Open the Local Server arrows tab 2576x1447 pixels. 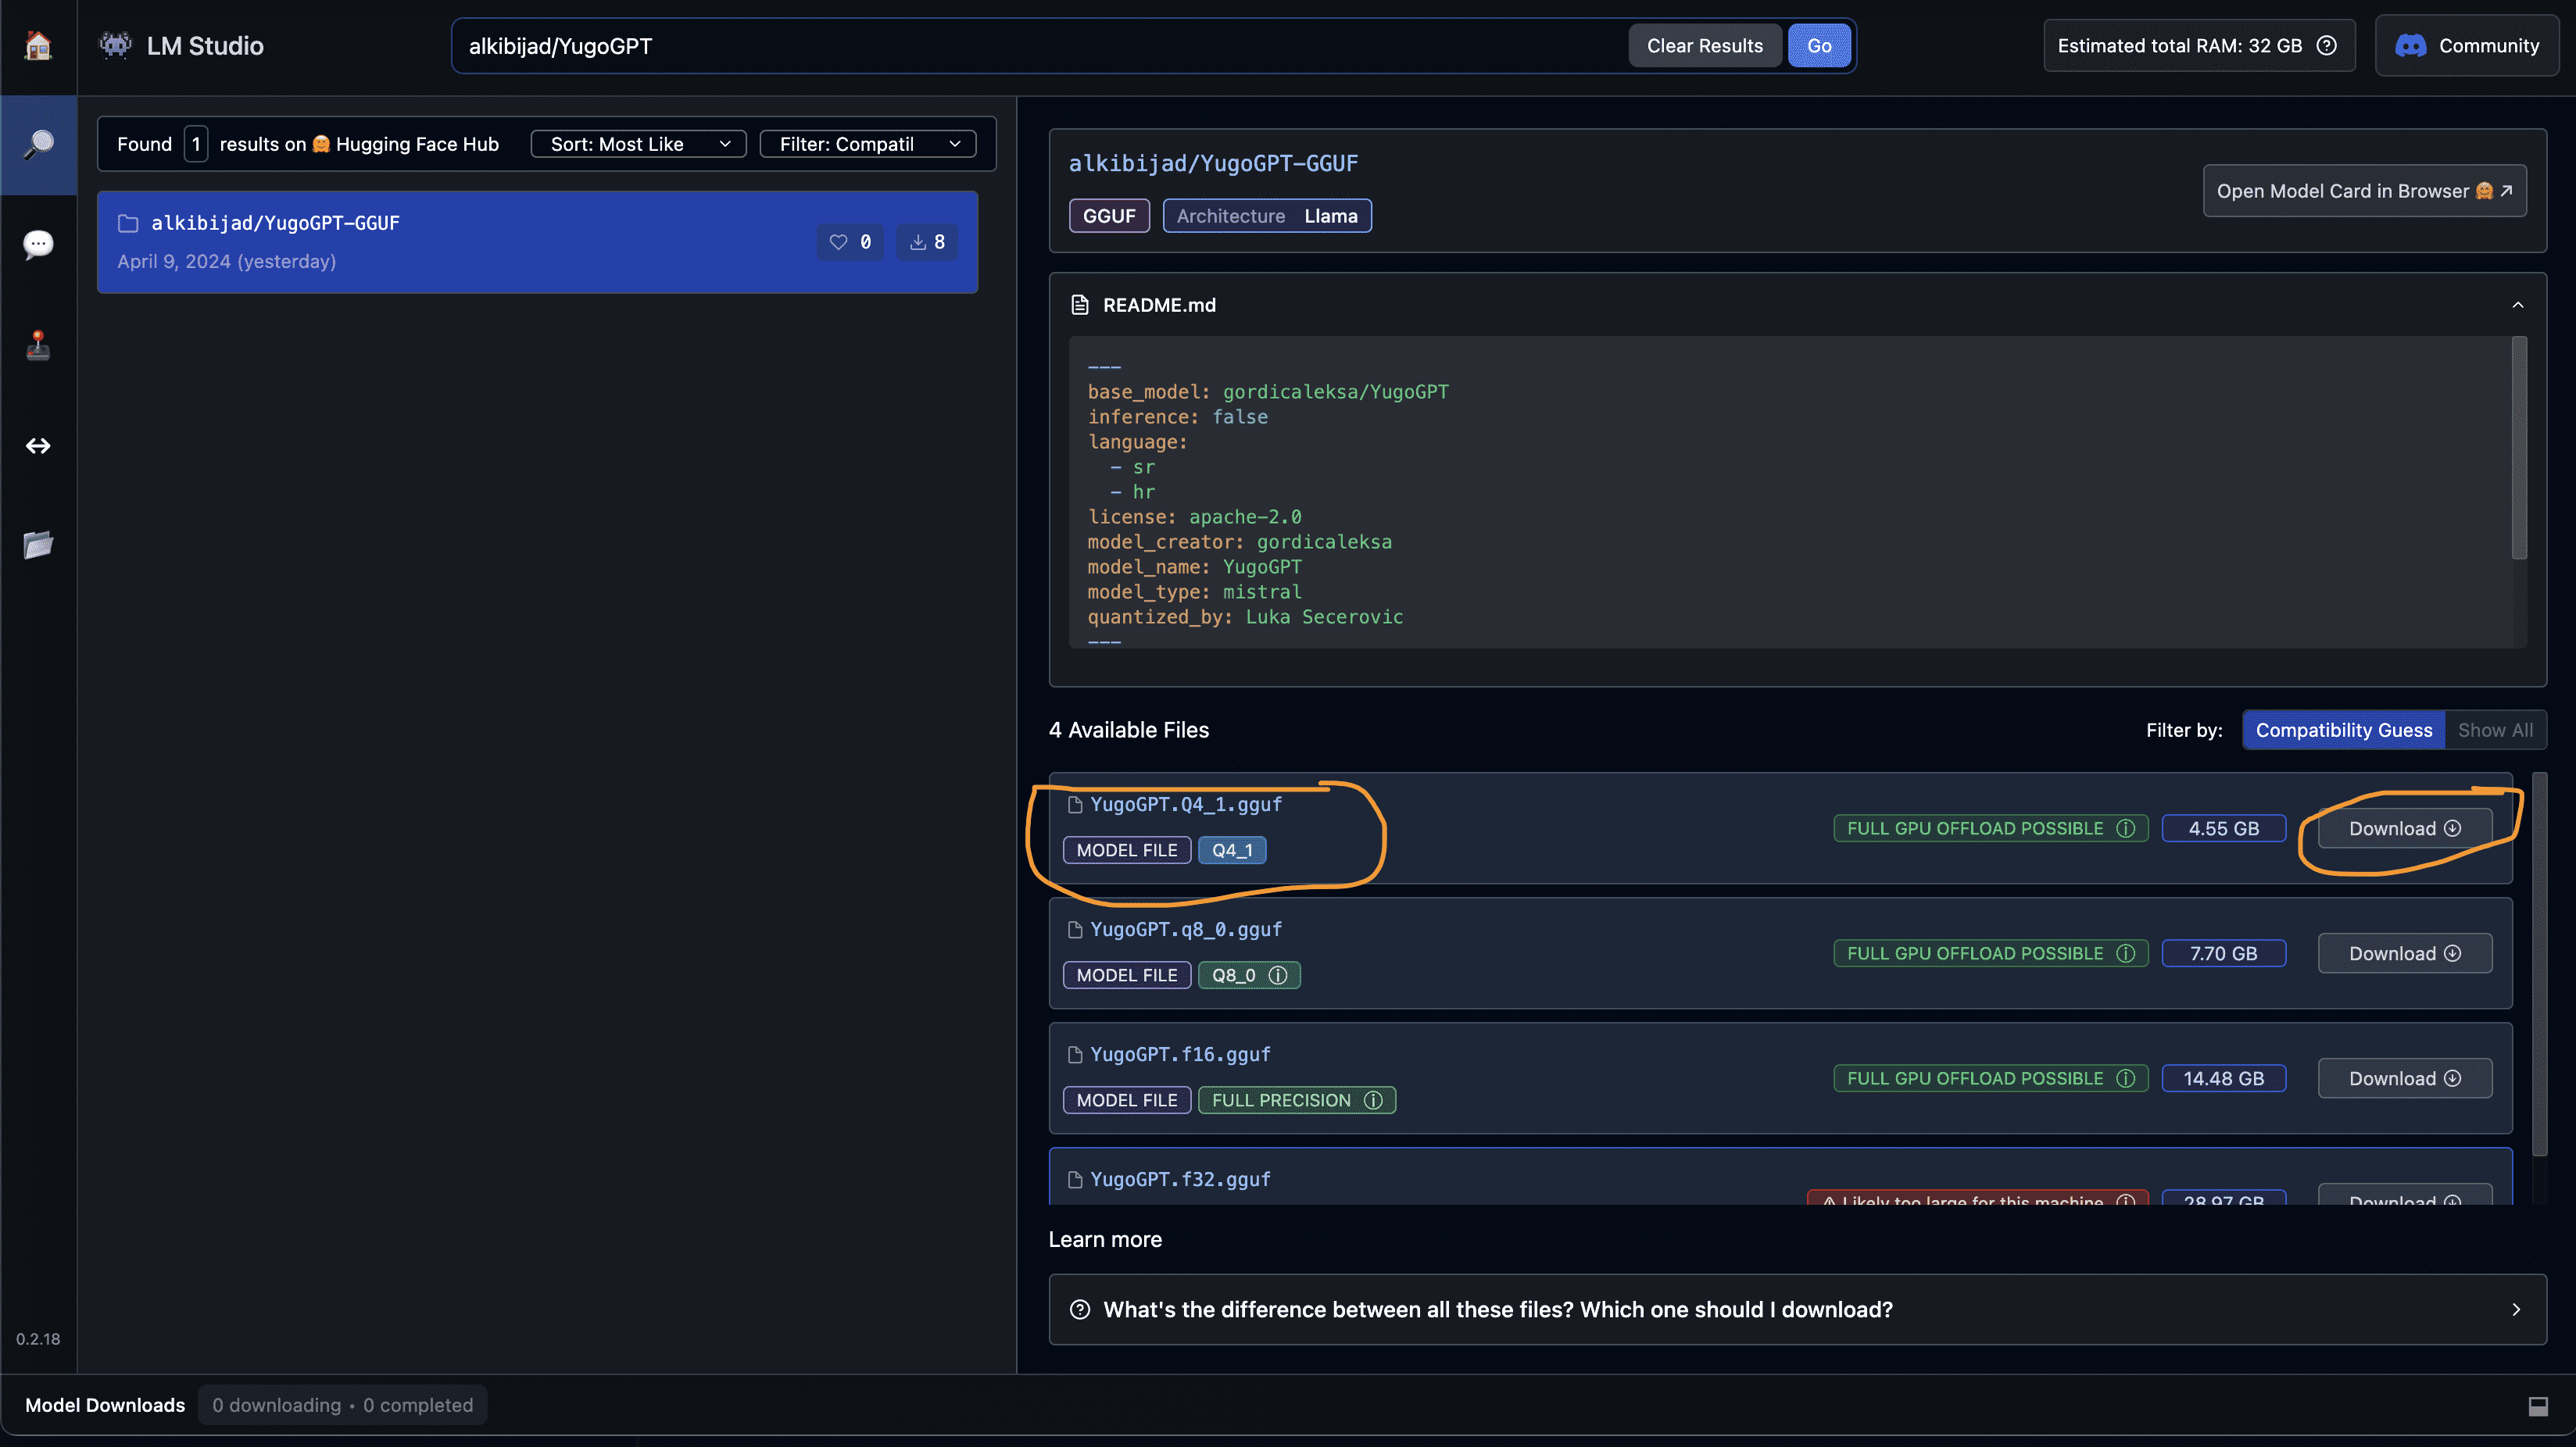(38, 446)
